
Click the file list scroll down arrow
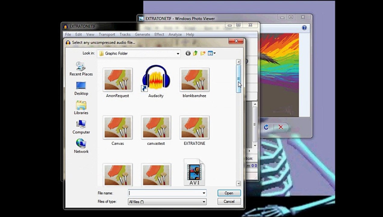tap(238, 183)
